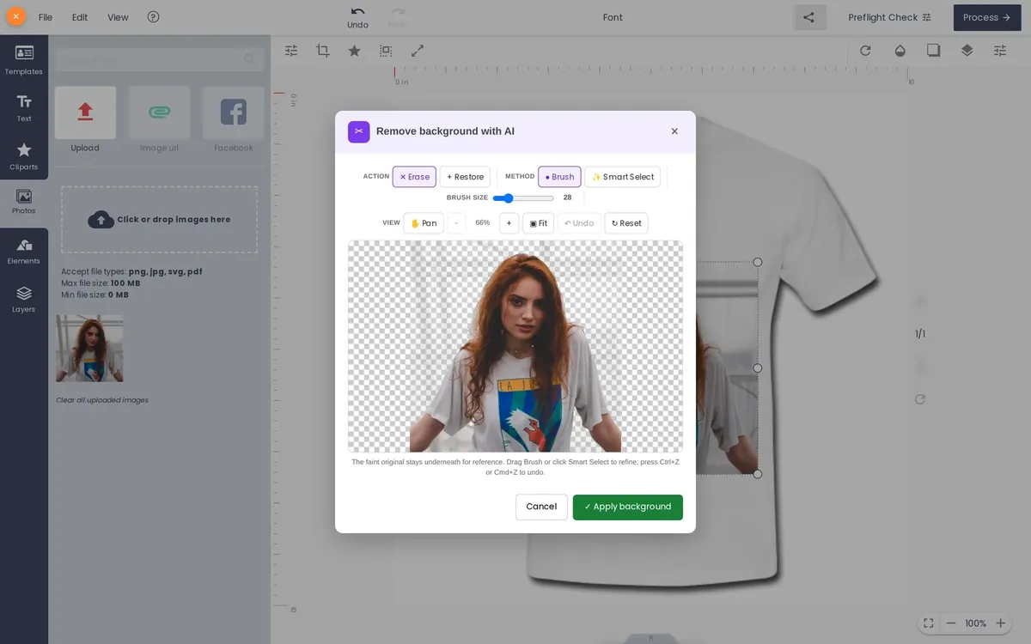1031x644 pixels.
Task: Zoom in canvas with bottom plus
Action: (1001, 623)
